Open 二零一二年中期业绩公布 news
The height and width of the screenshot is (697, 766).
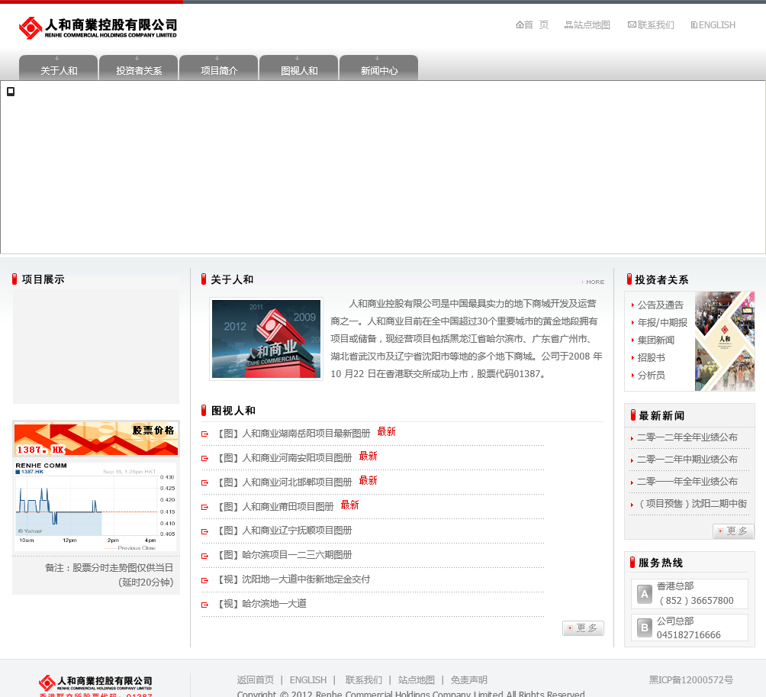click(x=687, y=460)
